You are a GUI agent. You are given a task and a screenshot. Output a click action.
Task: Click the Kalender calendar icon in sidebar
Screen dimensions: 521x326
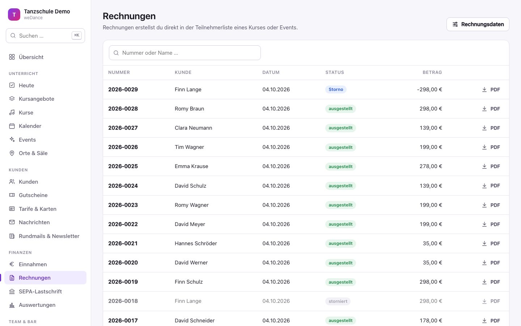point(12,126)
